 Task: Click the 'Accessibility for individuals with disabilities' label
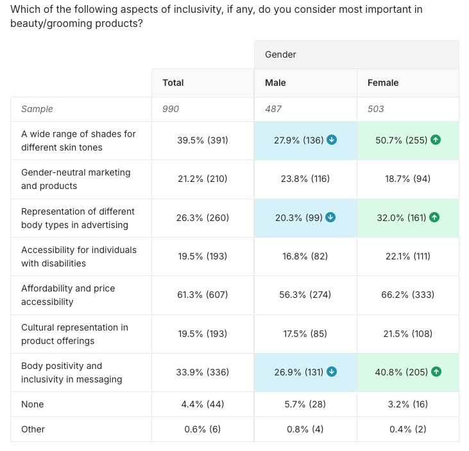[x=78, y=256]
